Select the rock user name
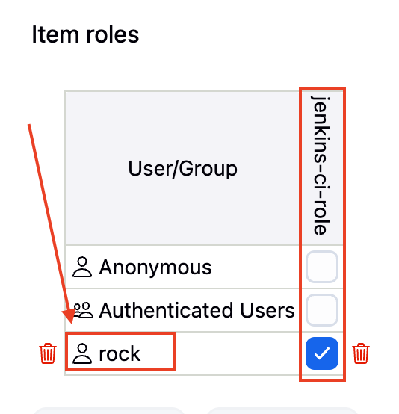Image resolution: width=399 pixels, height=414 pixels. (x=120, y=353)
